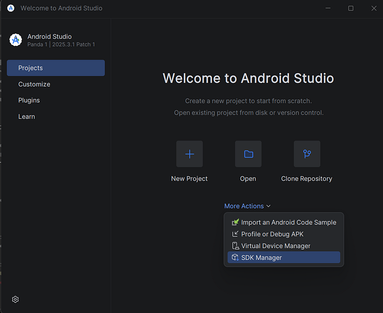This screenshot has height=313, width=383.
Task: Click the Clone Repository branch icon
Action: [x=307, y=154]
